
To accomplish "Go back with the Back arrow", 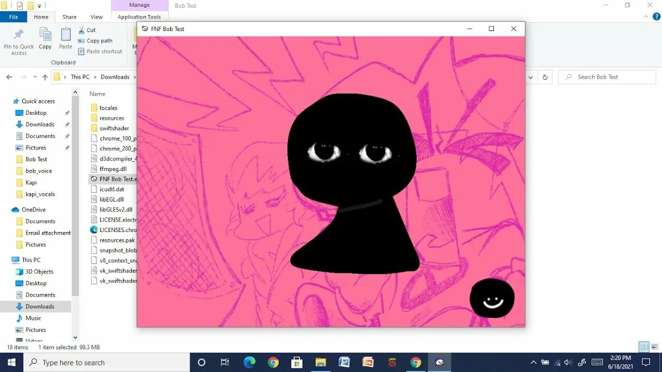I will 9,77.
